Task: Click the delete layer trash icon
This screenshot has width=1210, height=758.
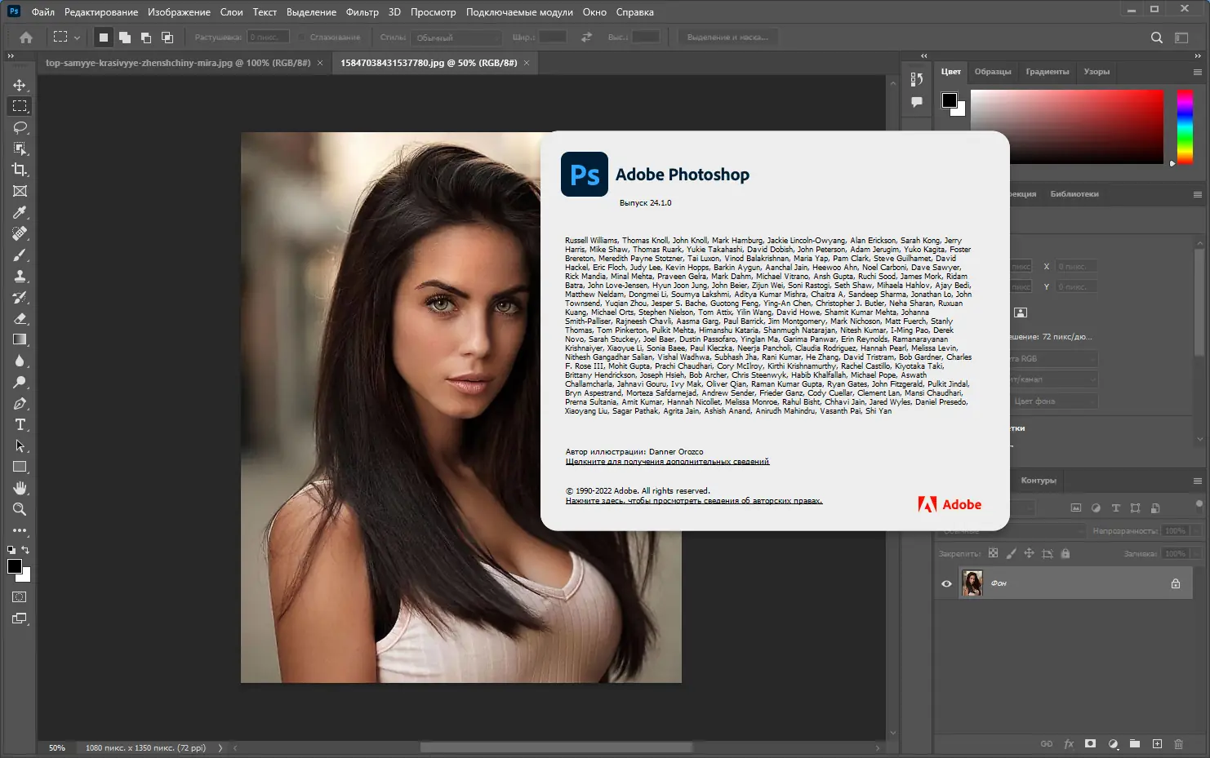Action: (x=1178, y=743)
